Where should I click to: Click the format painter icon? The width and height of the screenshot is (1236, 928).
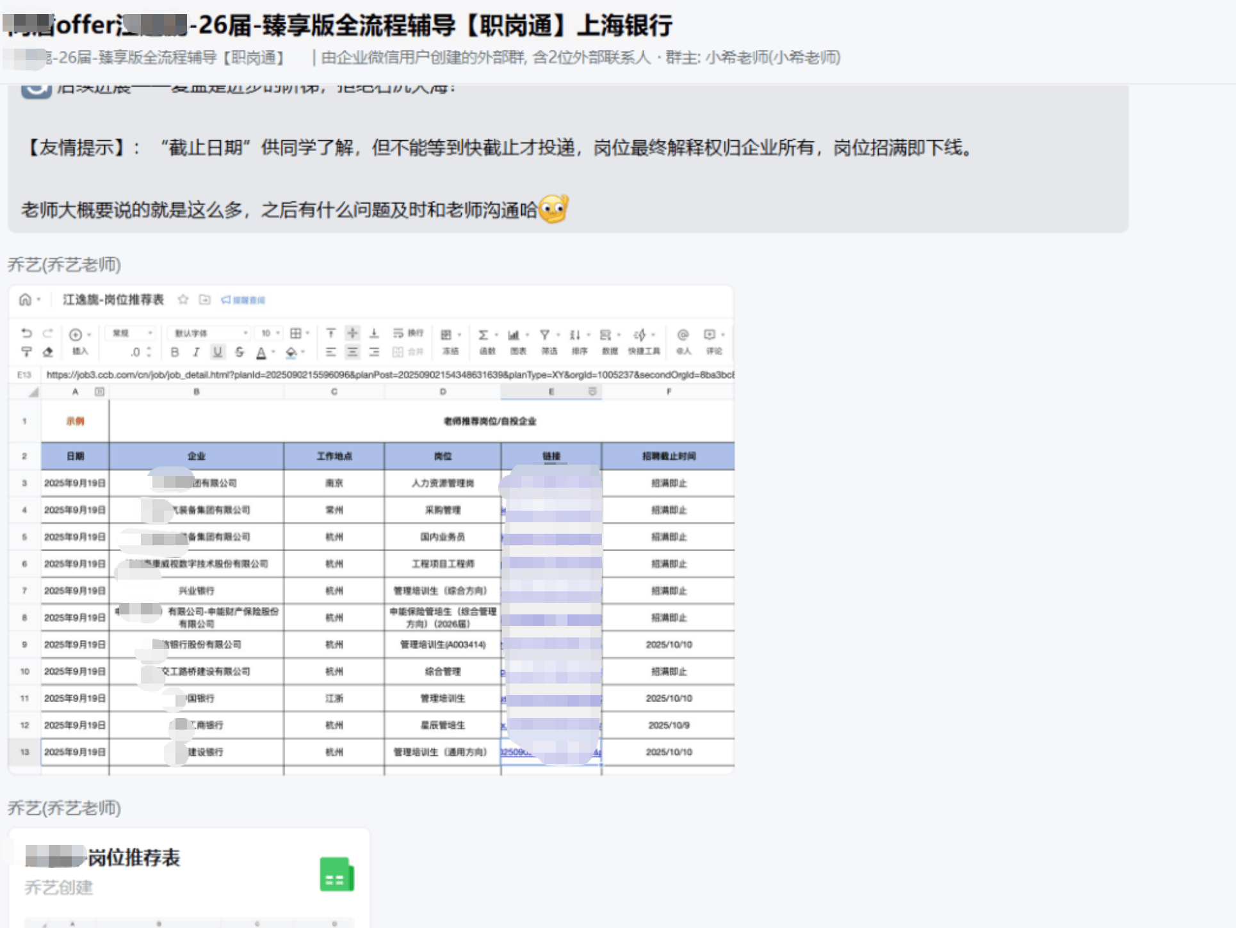pos(26,351)
